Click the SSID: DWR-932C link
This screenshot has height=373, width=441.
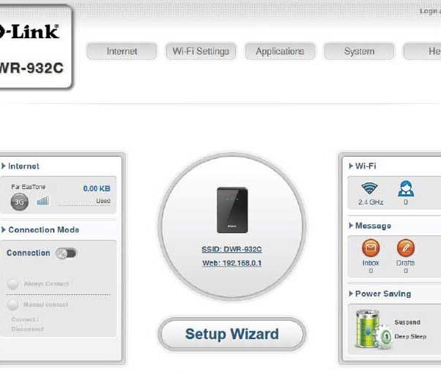pyautogui.click(x=232, y=249)
